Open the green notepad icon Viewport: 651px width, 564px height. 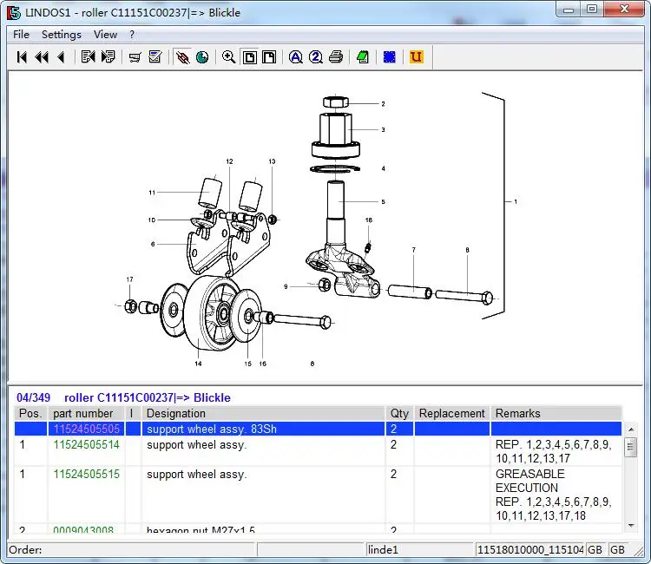click(x=363, y=57)
